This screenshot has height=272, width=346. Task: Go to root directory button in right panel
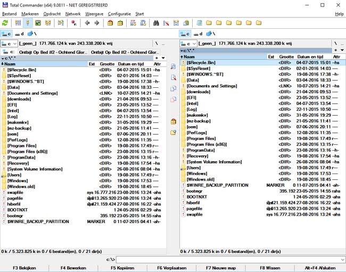pos(335,44)
